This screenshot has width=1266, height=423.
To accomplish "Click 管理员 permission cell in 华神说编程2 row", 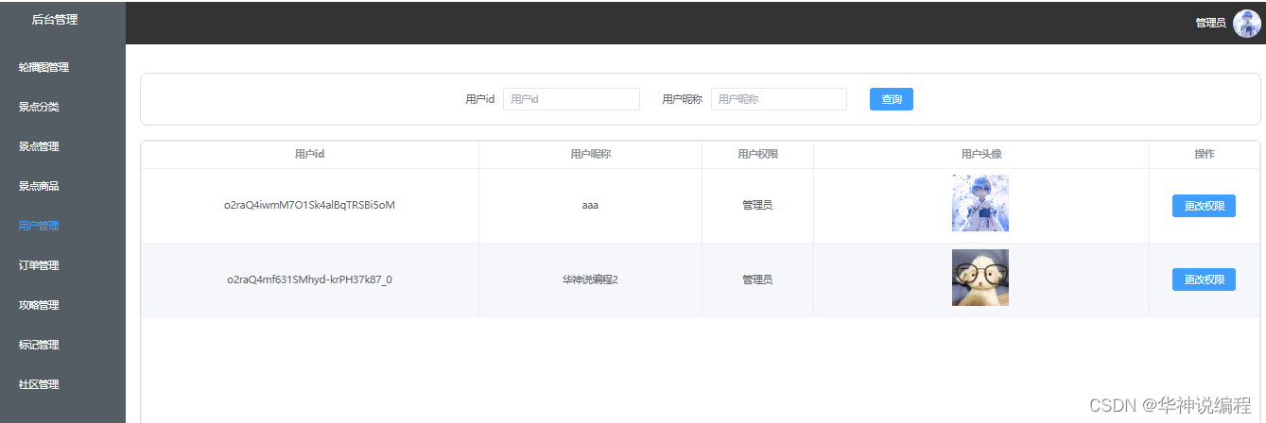I will [757, 279].
